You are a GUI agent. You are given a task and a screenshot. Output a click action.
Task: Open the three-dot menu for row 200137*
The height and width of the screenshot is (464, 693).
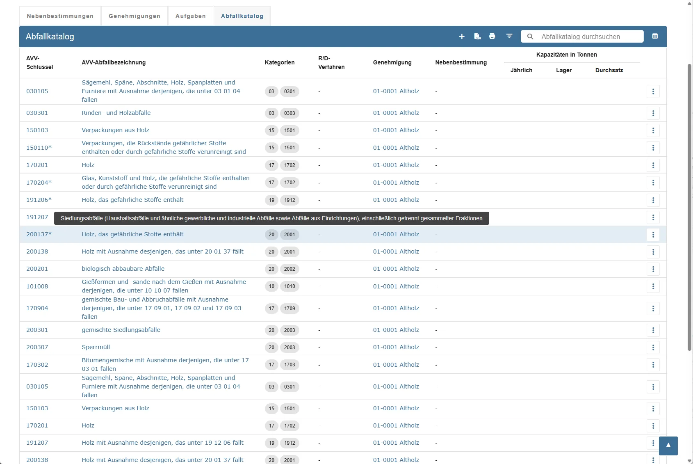tap(653, 235)
